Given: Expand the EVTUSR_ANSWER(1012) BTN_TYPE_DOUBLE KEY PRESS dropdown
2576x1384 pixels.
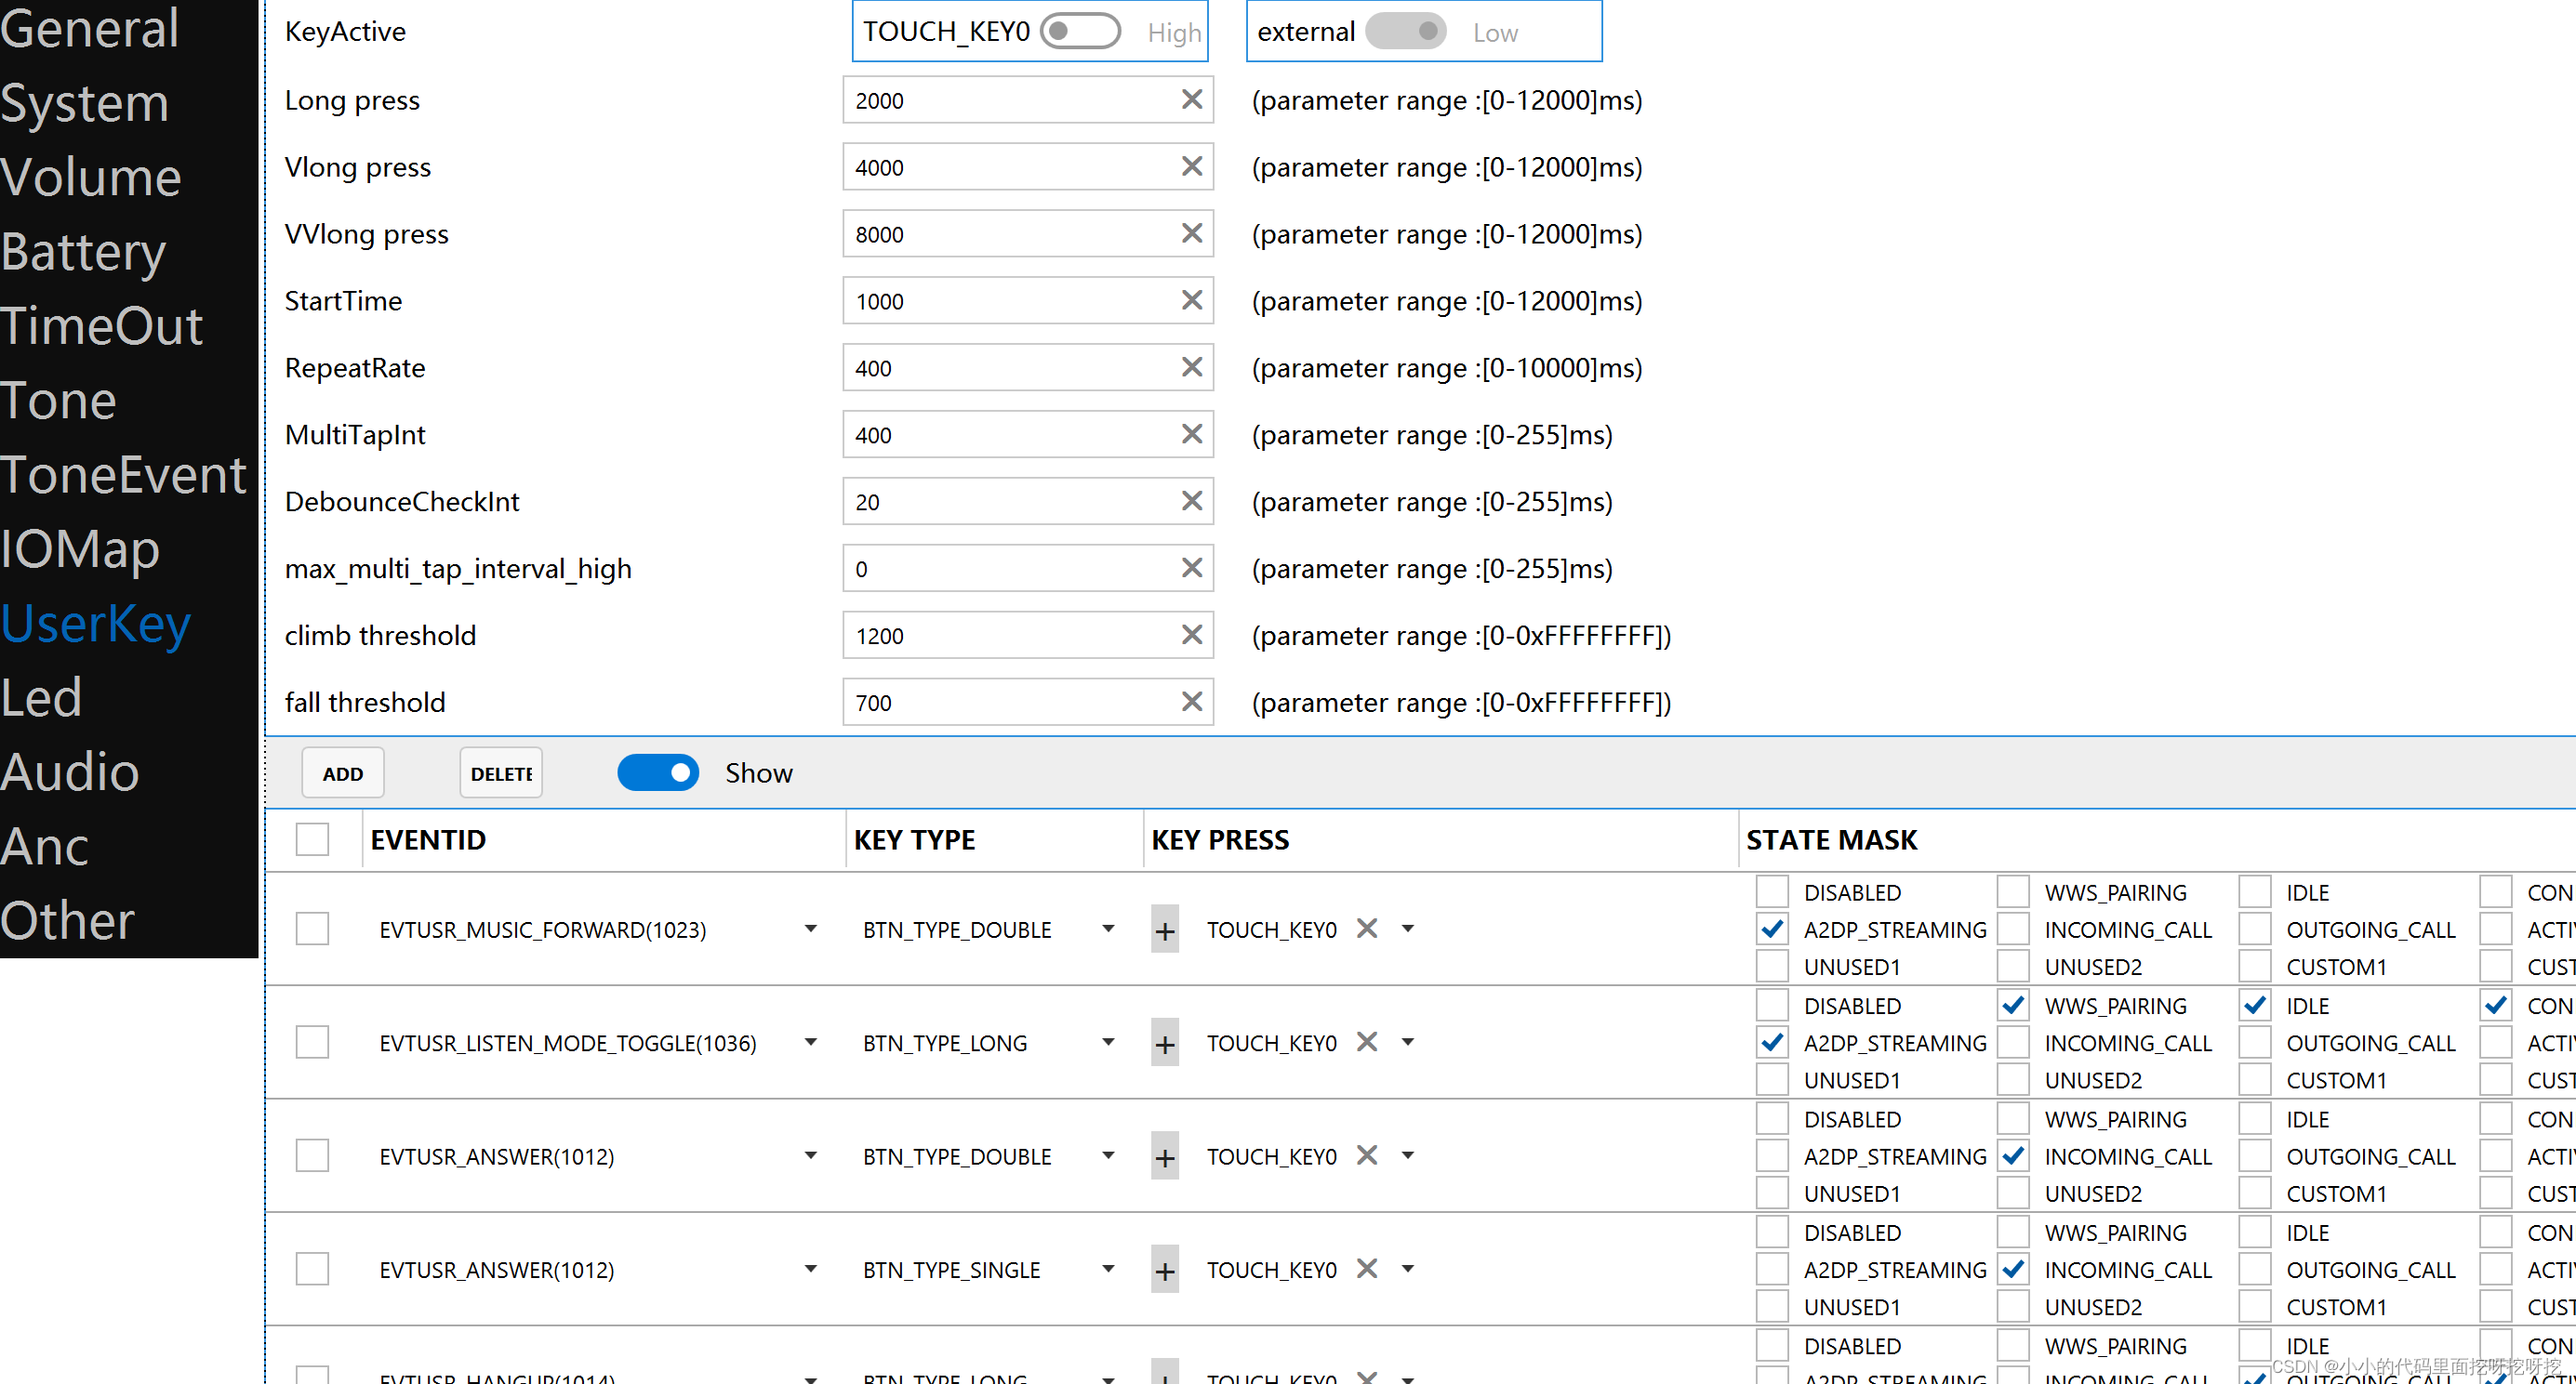Looking at the screenshot, I should coord(1408,1155).
